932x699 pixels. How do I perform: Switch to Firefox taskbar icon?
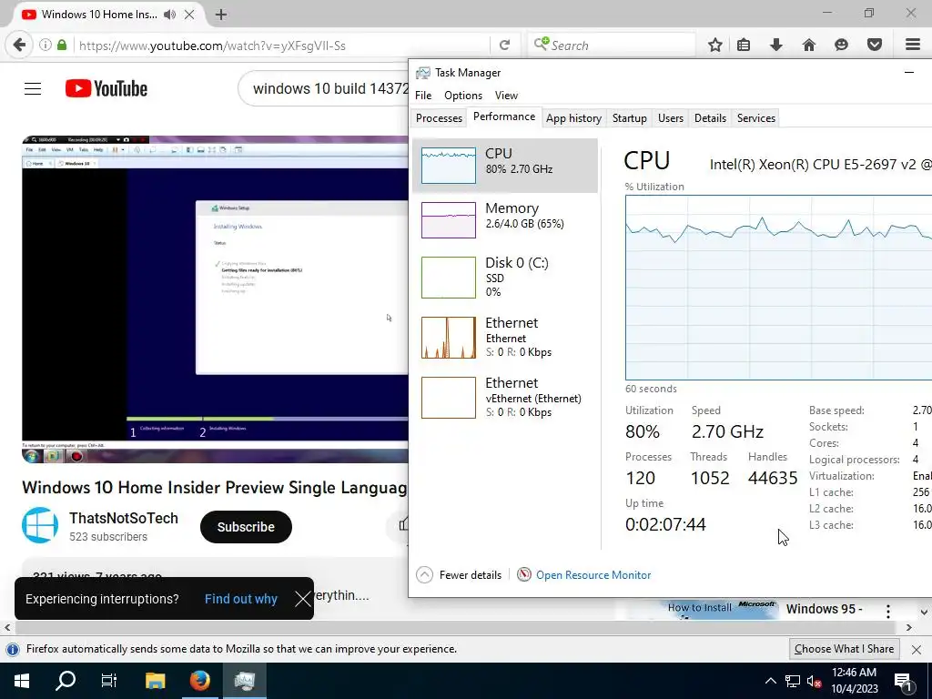tap(199, 681)
